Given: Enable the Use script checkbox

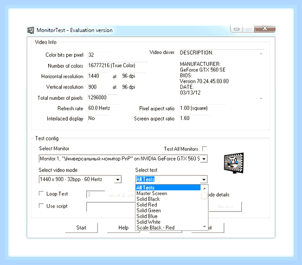Looking at the screenshot, I should [41, 206].
